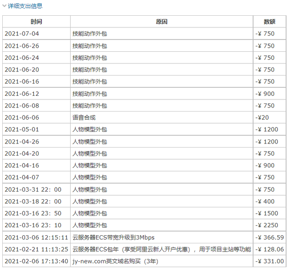Viewport: 288px width, 269px height.
Task: Select date cell 2021-04-26
Action: [x=36, y=142]
